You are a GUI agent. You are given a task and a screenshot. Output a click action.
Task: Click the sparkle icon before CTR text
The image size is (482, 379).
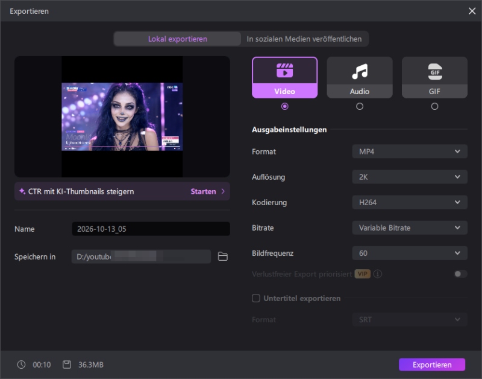point(22,191)
